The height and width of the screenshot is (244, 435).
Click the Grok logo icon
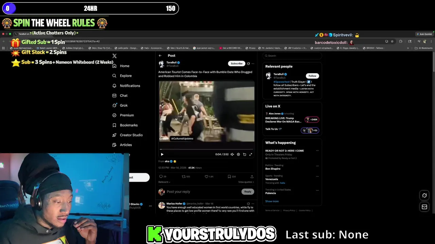[x=115, y=105]
